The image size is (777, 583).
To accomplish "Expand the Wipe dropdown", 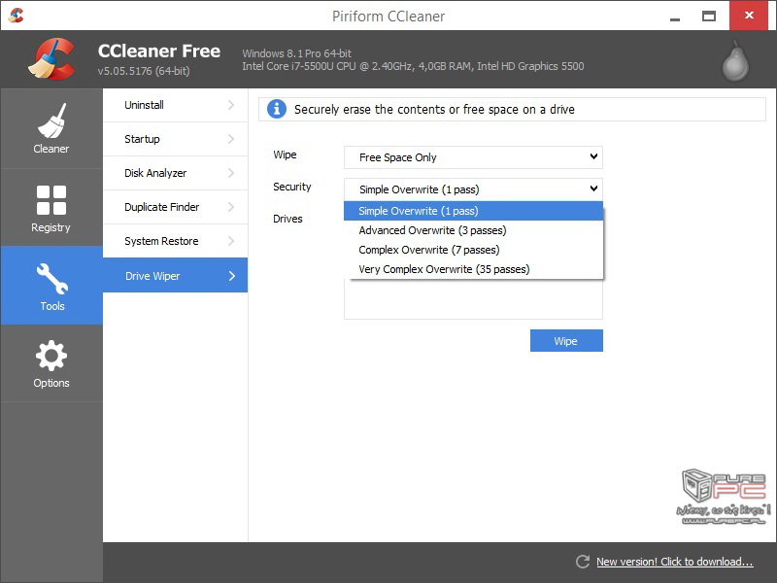I will pos(473,157).
